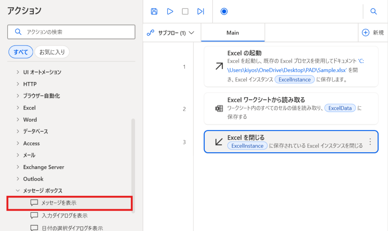
Task: Click the plus icon next to 新規
Action: (366, 33)
